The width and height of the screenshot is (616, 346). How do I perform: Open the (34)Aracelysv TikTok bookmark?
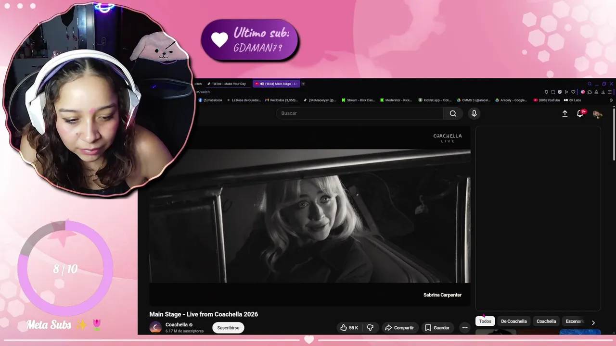(x=320, y=100)
